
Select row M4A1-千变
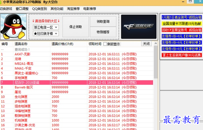pos(77,68)
